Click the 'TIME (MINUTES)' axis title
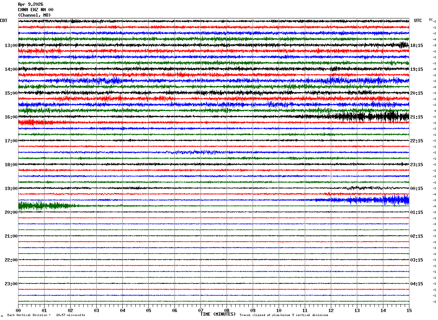Viewport: 438px width, 320px height. 218,314
